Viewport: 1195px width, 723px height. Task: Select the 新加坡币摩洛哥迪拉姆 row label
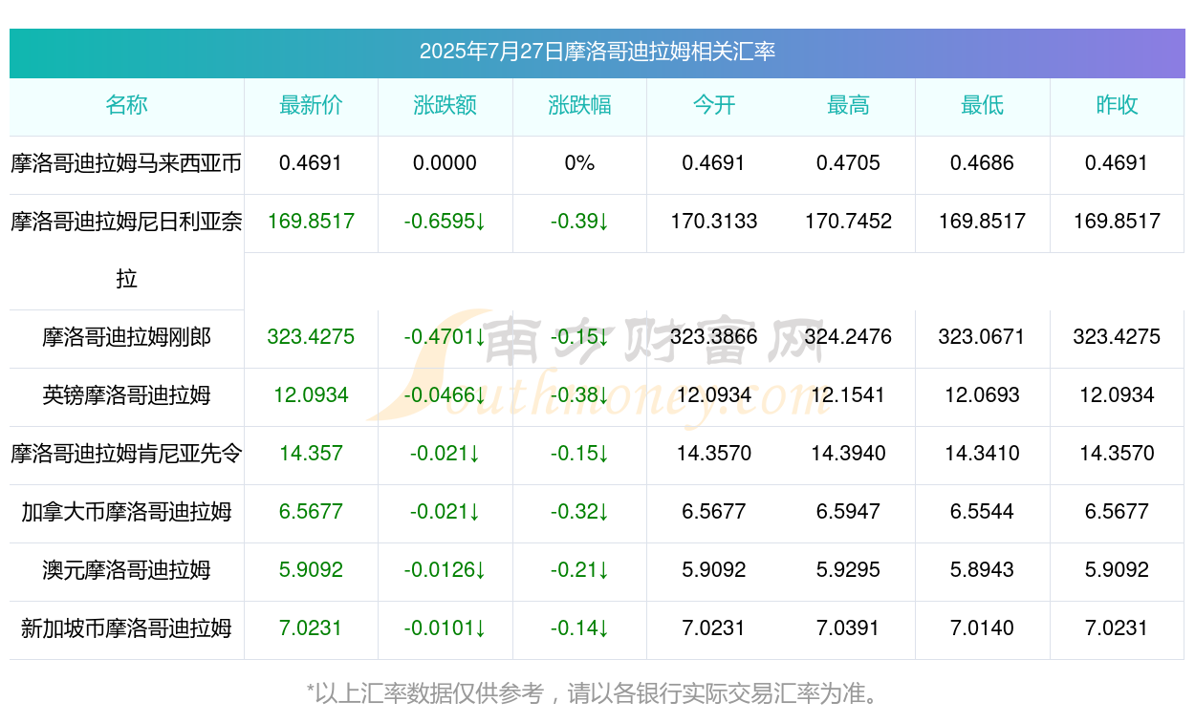click(x=126, y=628)
